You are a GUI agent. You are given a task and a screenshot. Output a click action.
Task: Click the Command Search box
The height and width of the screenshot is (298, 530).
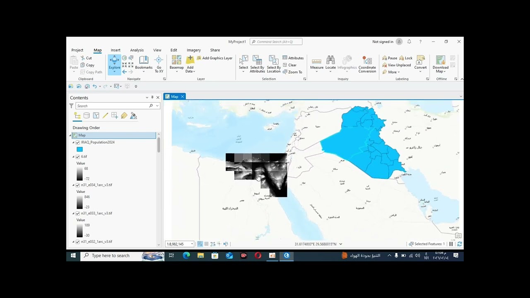pyautogui.click(x=276, y=42)
